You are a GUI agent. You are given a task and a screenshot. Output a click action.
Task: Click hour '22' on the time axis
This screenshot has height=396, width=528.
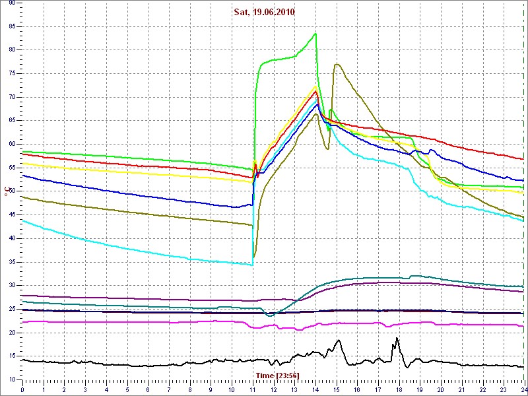tap(483, 389)
